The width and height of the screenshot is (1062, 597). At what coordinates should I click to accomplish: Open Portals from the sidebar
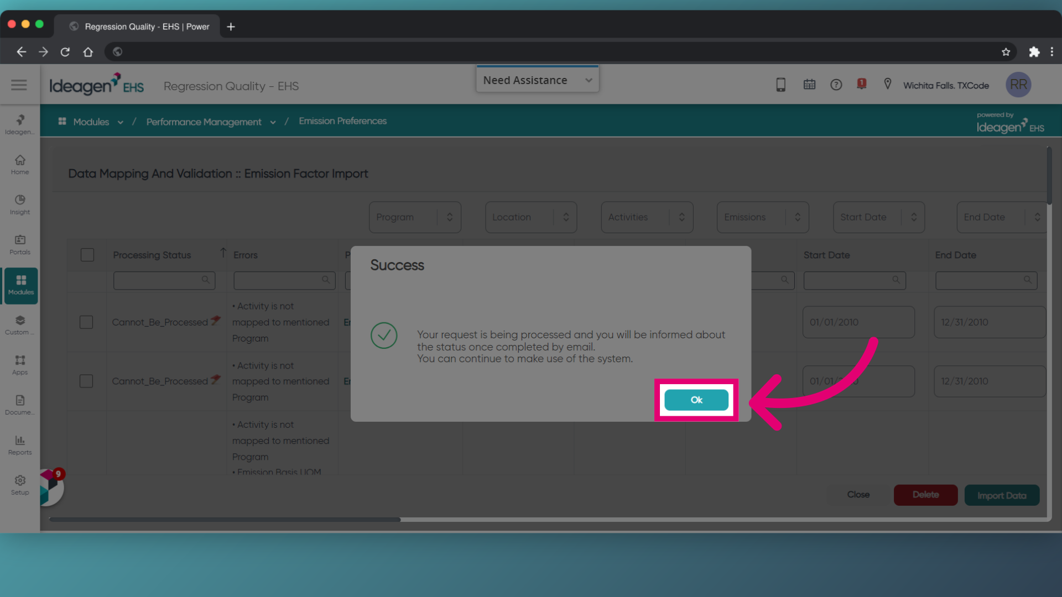point(20,245)
